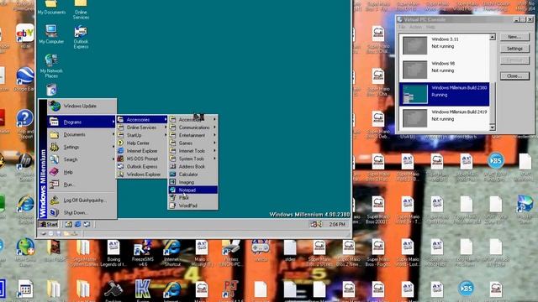Open File menu in Virtual PC Console
Viewport: 538px width, 302px height.
[402, 27]
